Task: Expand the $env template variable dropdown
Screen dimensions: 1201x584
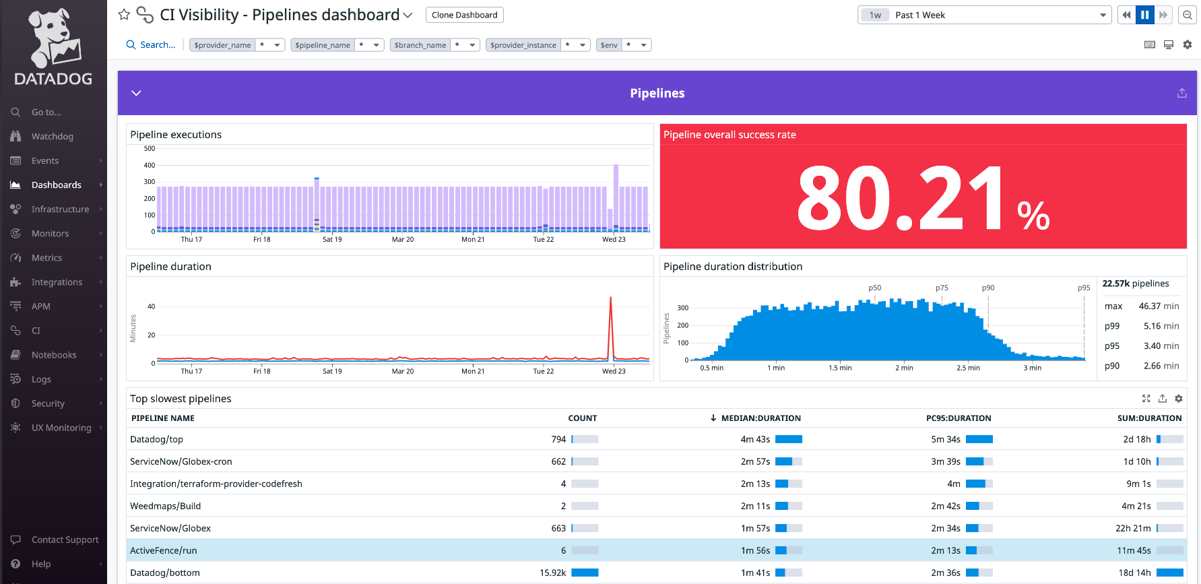Action: tap(643, 45)
